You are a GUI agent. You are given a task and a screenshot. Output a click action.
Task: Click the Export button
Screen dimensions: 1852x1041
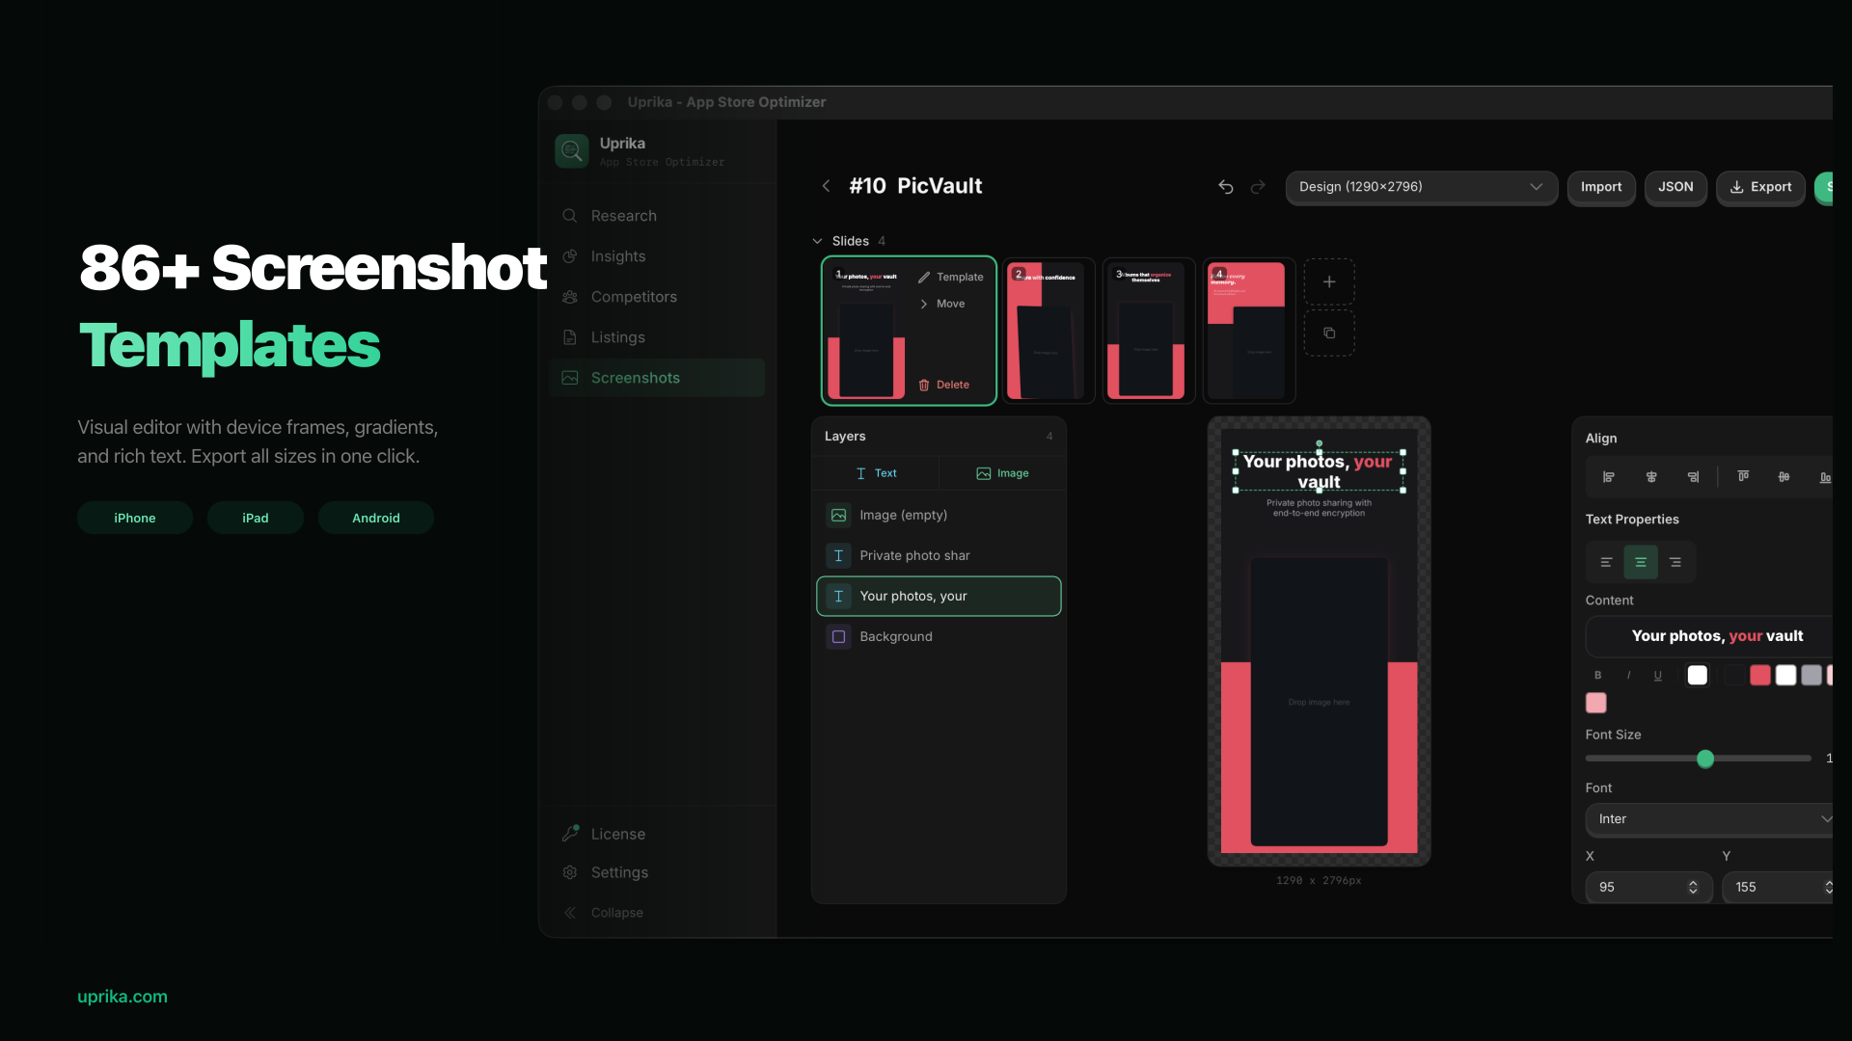click(x=1760, y=187)
